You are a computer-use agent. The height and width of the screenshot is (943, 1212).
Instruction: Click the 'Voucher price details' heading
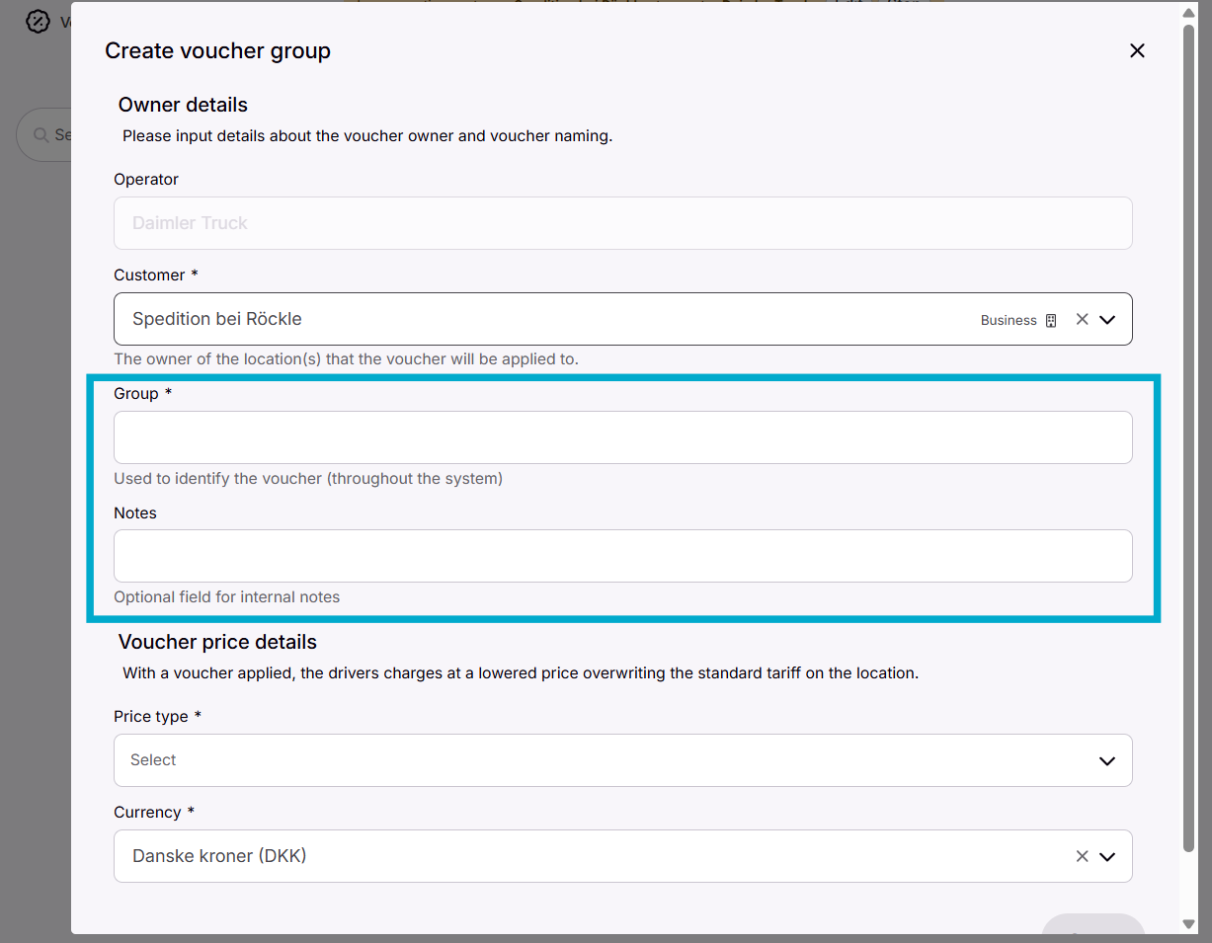click(217, 642)
